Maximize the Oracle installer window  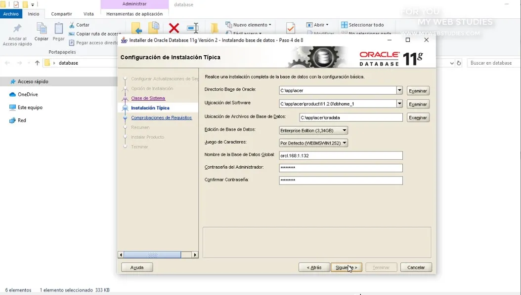point(408,40)
